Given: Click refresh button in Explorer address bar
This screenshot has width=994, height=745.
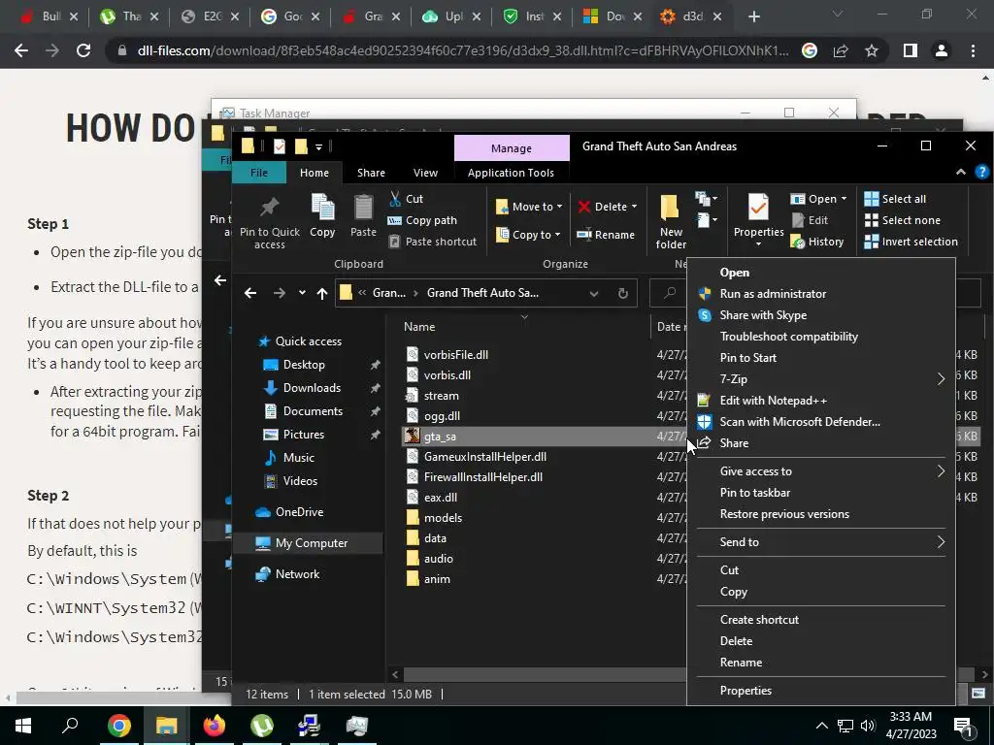Looking at the screenshot, I should click(x=623, y=293).
